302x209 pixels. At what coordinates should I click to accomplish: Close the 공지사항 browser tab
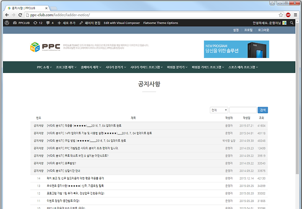coord(46,8)
